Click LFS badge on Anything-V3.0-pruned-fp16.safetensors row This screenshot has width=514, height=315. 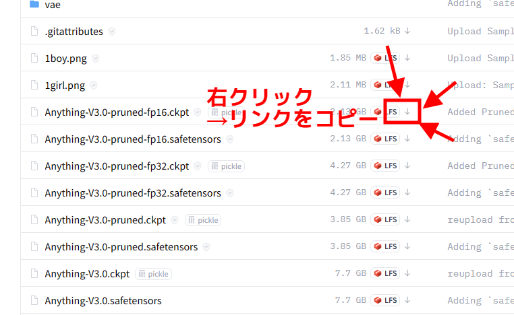pos(385,139)
